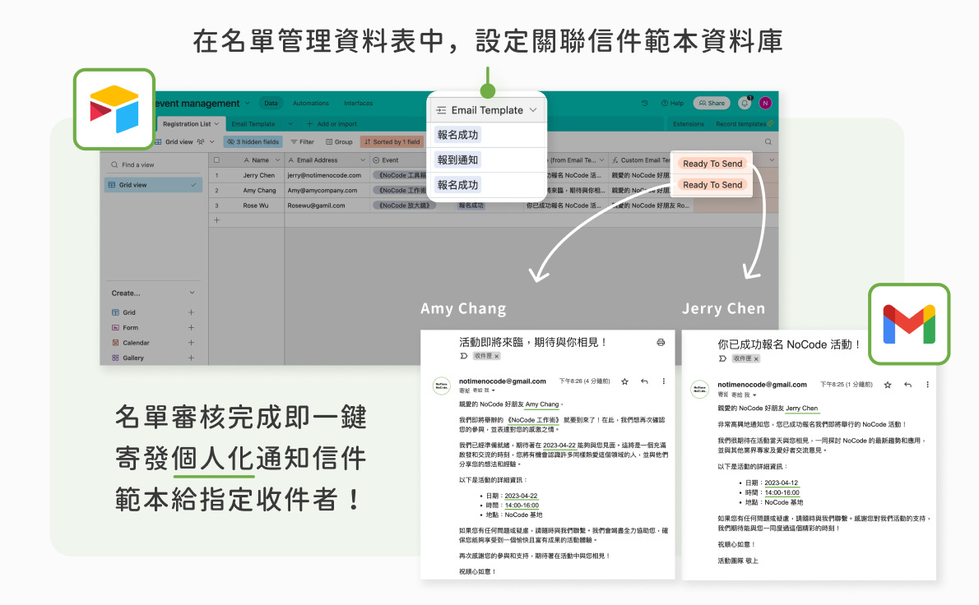Expand the event management base menu
Viewport: 979px width, 605px height.
pos(247,104)
